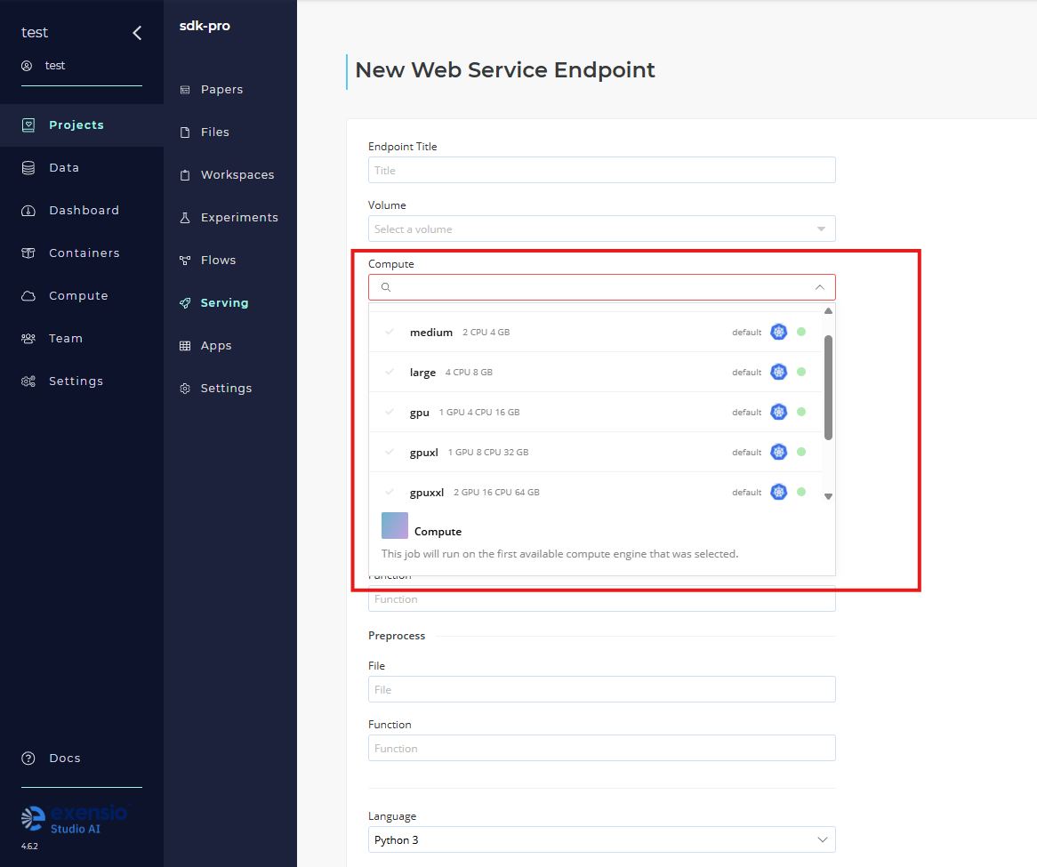Toggle checkmark for large compute
Screen dimensions: 1037x867
click(390, 372)
